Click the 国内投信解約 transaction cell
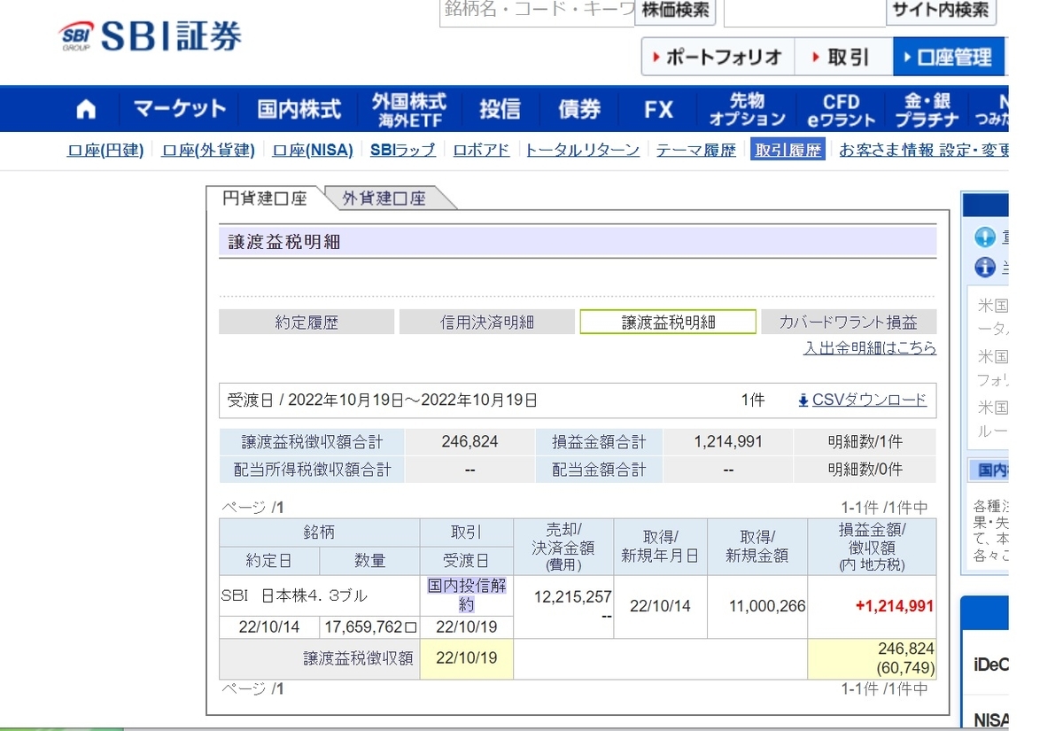 click(467, 595)
